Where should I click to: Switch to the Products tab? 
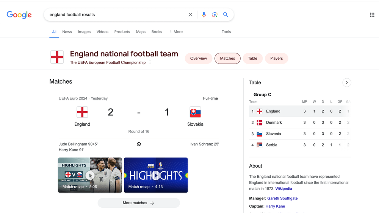pyautogui.click(x=122, y=32)
